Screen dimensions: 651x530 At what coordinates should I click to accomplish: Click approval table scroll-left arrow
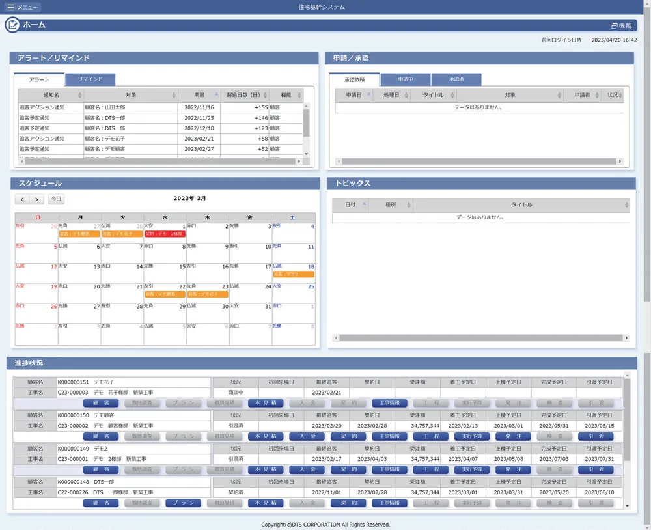click(x=339, y=161)
